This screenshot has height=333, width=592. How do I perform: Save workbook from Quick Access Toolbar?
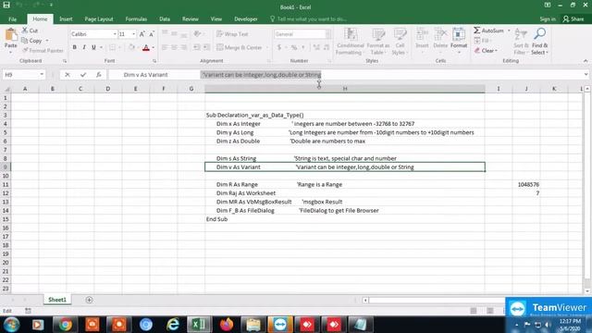pos(6,6)
